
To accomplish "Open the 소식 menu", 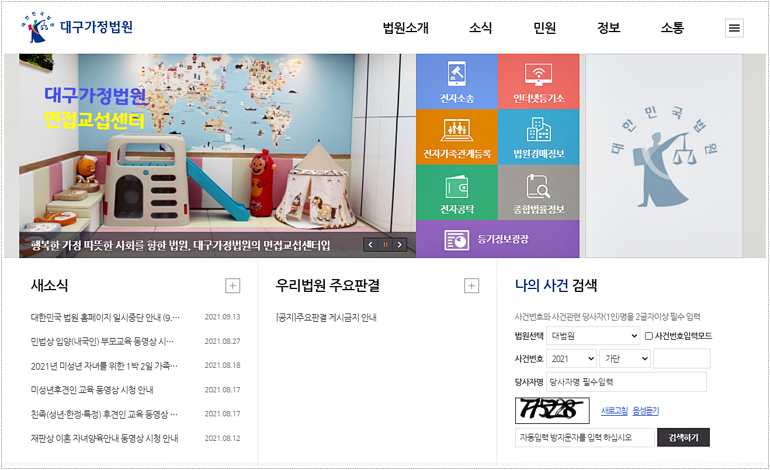I will pyautogui.click(x=480, y=28).
